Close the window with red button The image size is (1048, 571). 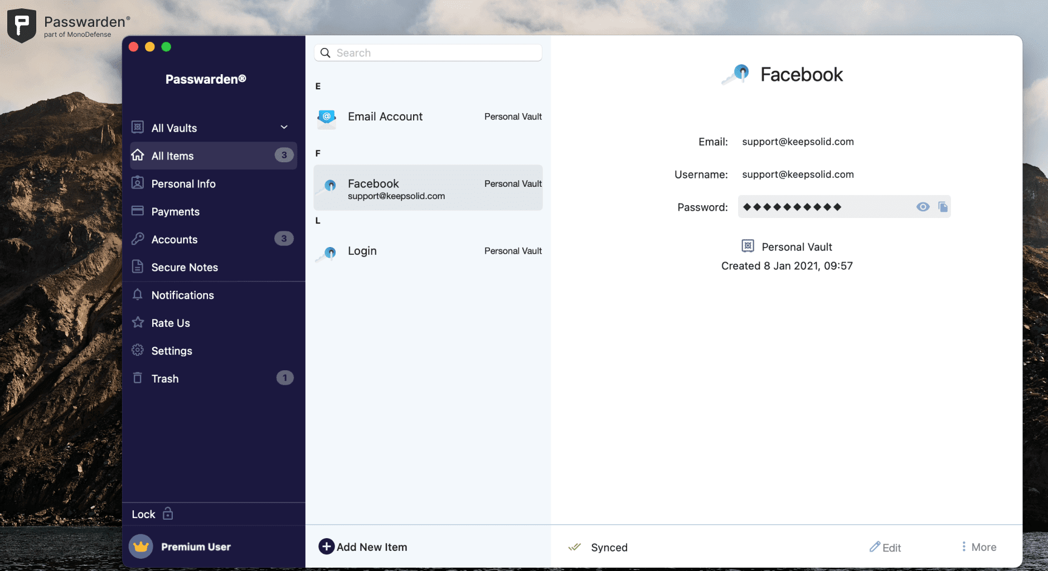[x=133, y=47]
